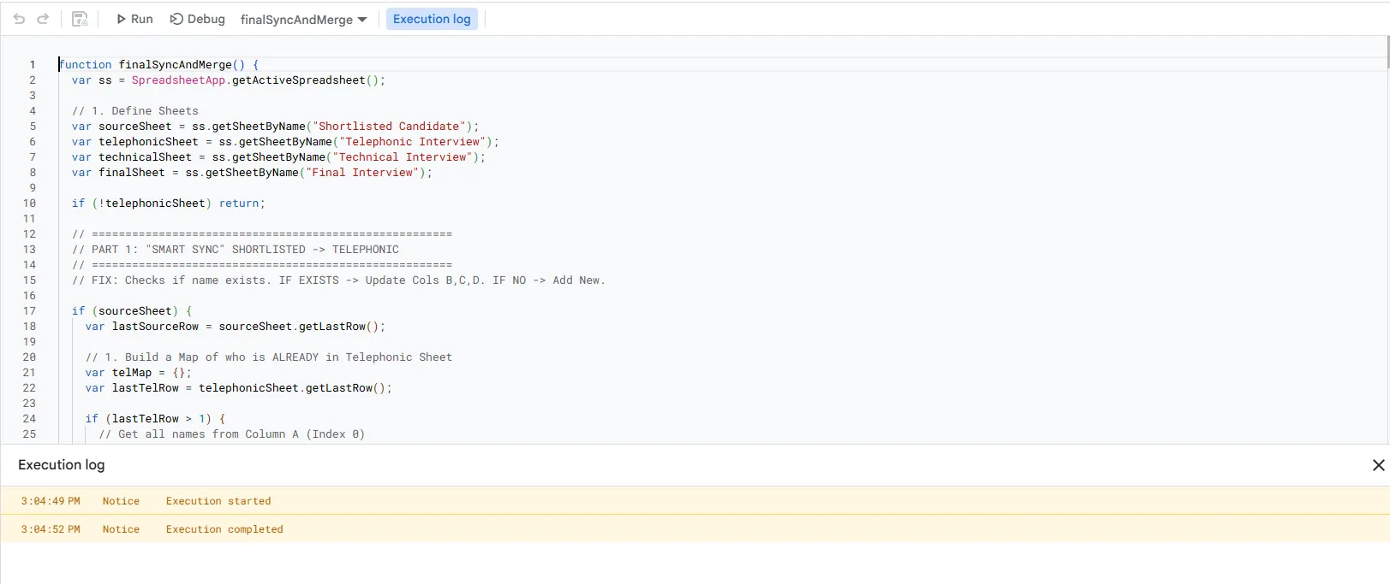1390x584 pixels.
Task: Start the Debug session
Action: coord(198,19)
